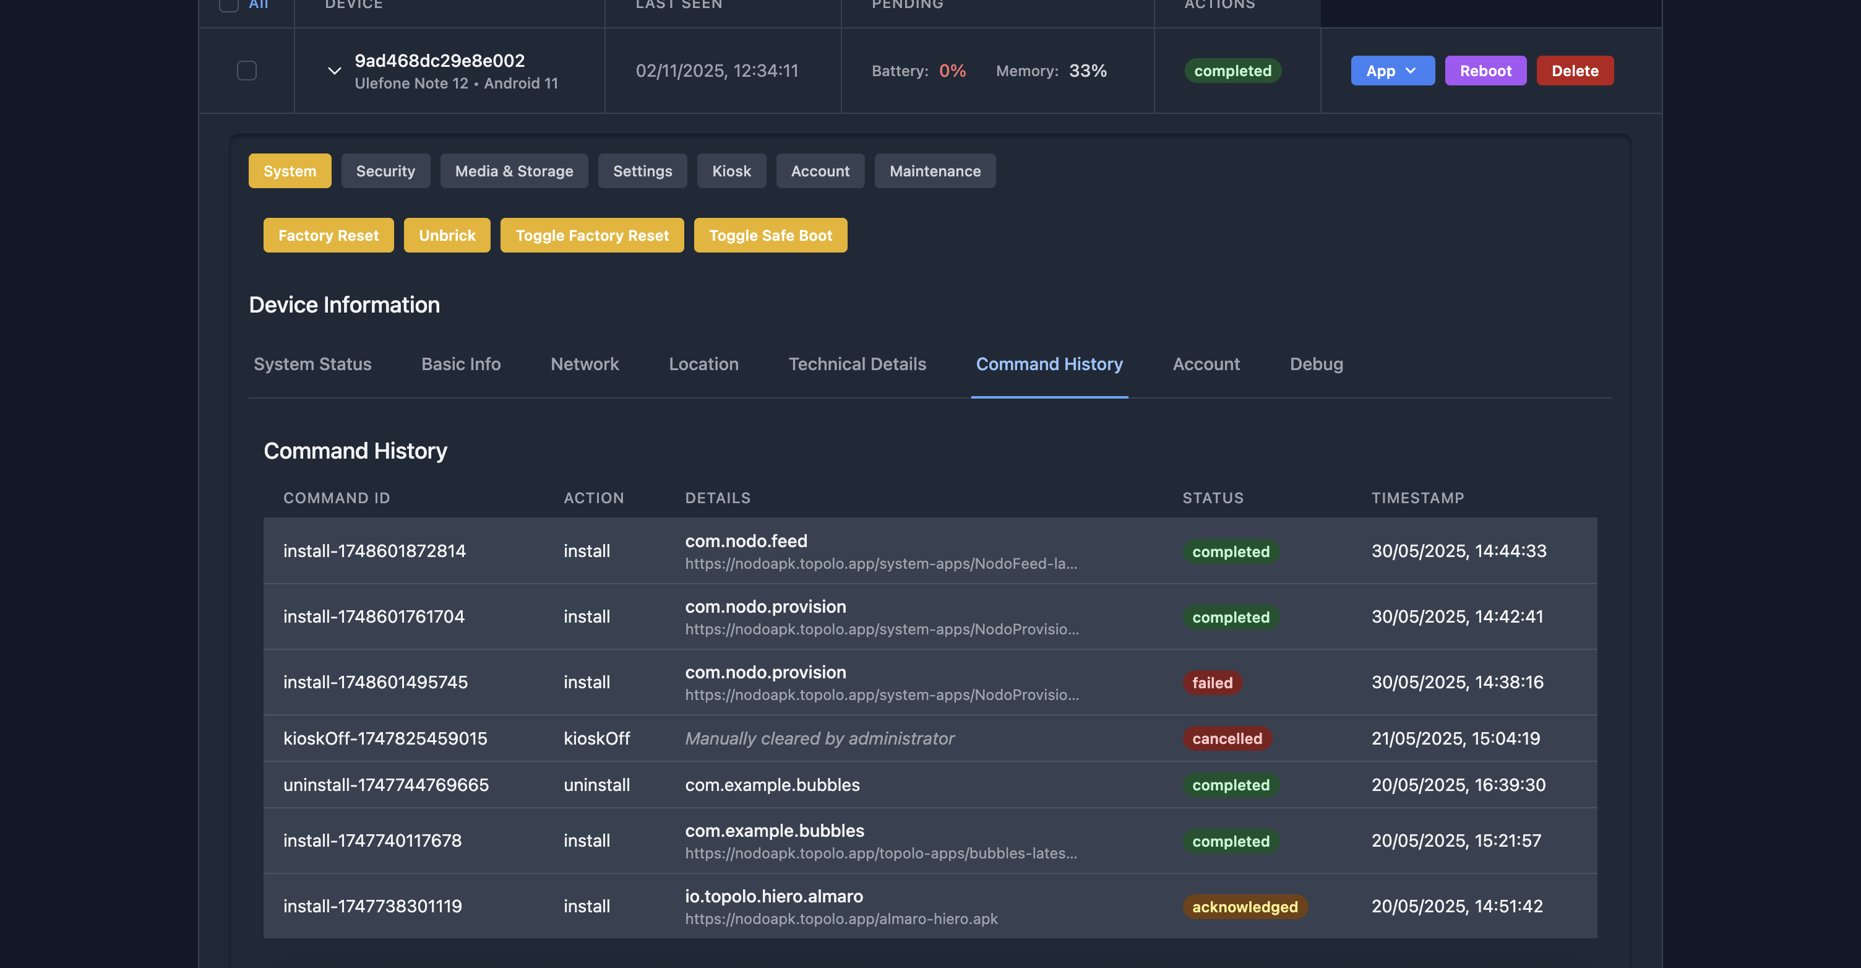This screenshot has height=968, width=1861.
Task: Open the App actions dropdown
Action: (1392, 70)
